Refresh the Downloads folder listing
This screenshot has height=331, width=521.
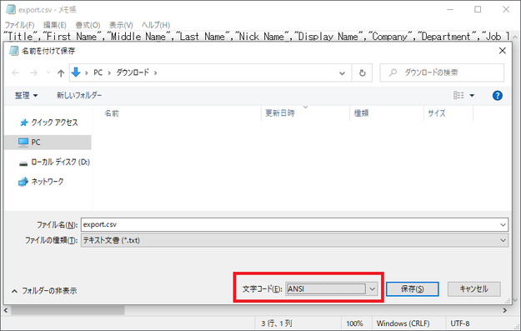(x=362, y=73)
